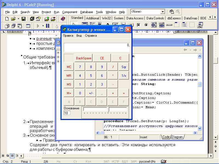This screenshot has height=164, width=219.
Task: Select the RadioGroup component in palette
Action: point(185,25)
